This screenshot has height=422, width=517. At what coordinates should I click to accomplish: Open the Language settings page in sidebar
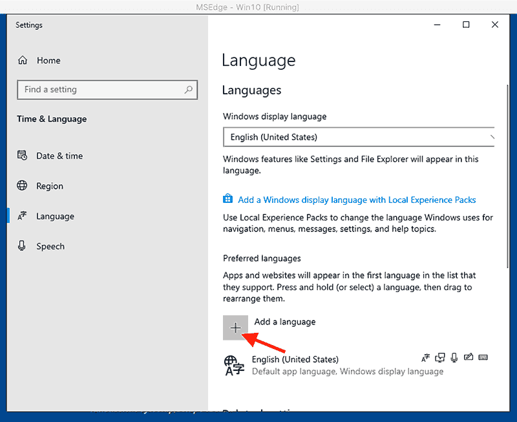pos(55,216)
